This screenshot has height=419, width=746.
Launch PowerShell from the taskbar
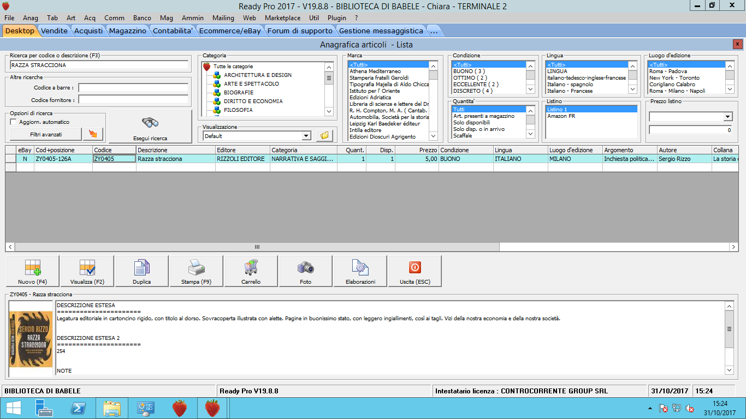(x=78, y=408)
